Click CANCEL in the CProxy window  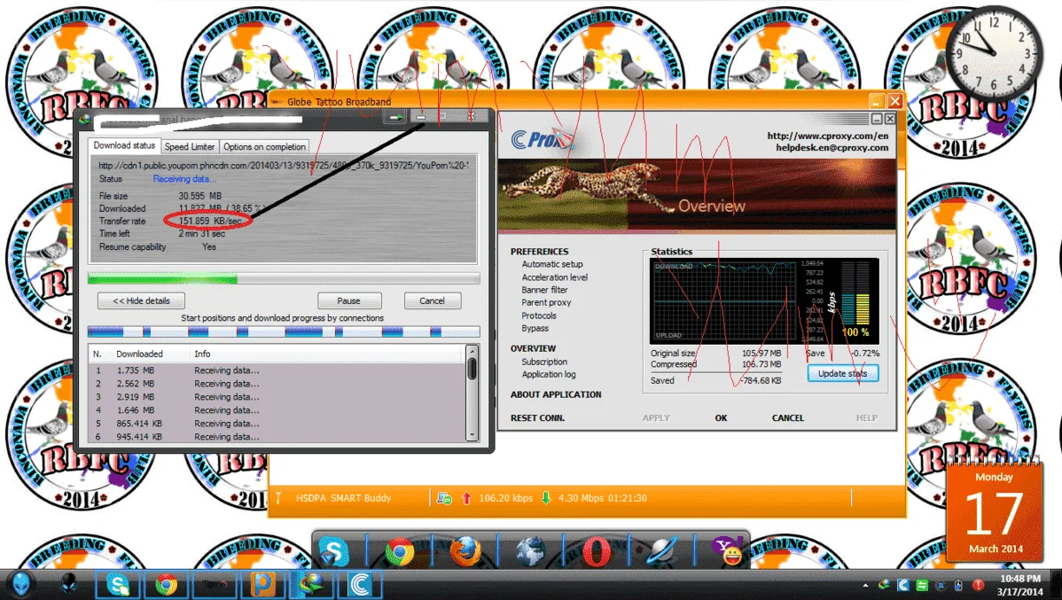click(x=788, y=417)
